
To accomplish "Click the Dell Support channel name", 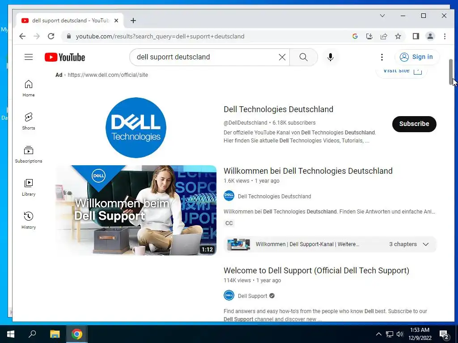I will pyautogui.click(x=252, y=296).
